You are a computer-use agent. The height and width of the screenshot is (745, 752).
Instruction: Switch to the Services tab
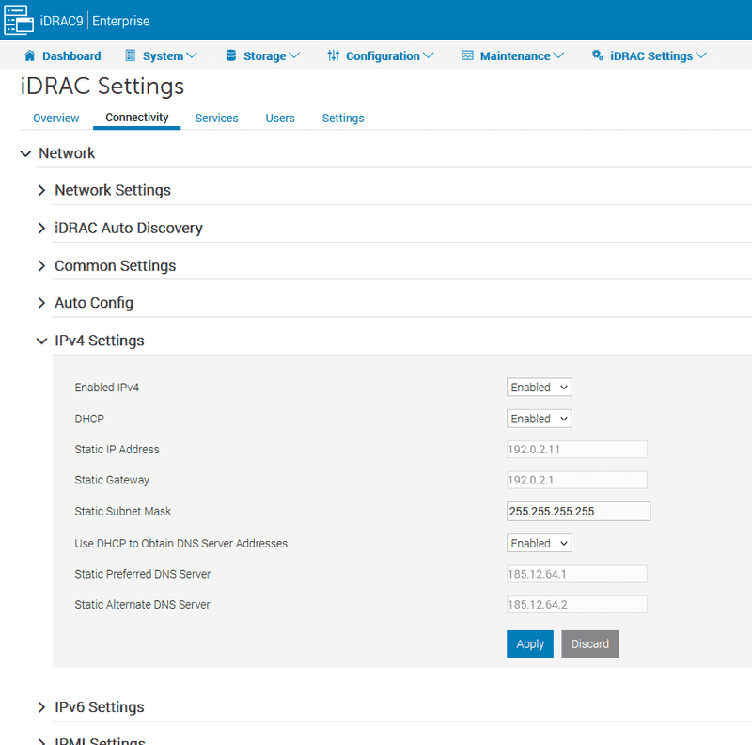click(x=216, y=118)
